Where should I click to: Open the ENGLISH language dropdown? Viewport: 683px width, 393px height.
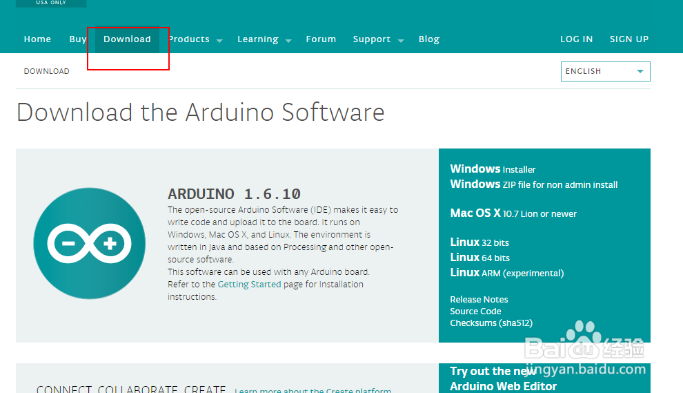[x=606, y=72]
